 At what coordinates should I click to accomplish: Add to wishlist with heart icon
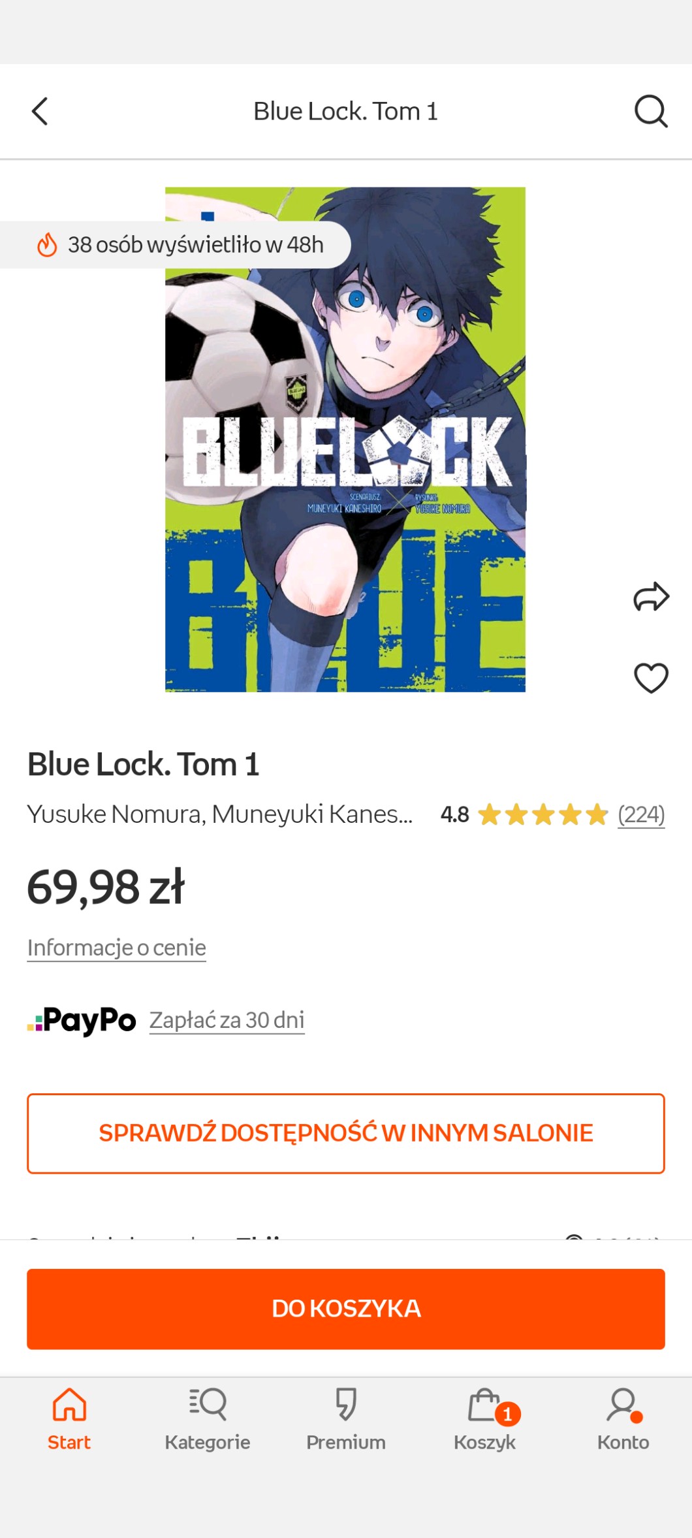tap(651, 678)
